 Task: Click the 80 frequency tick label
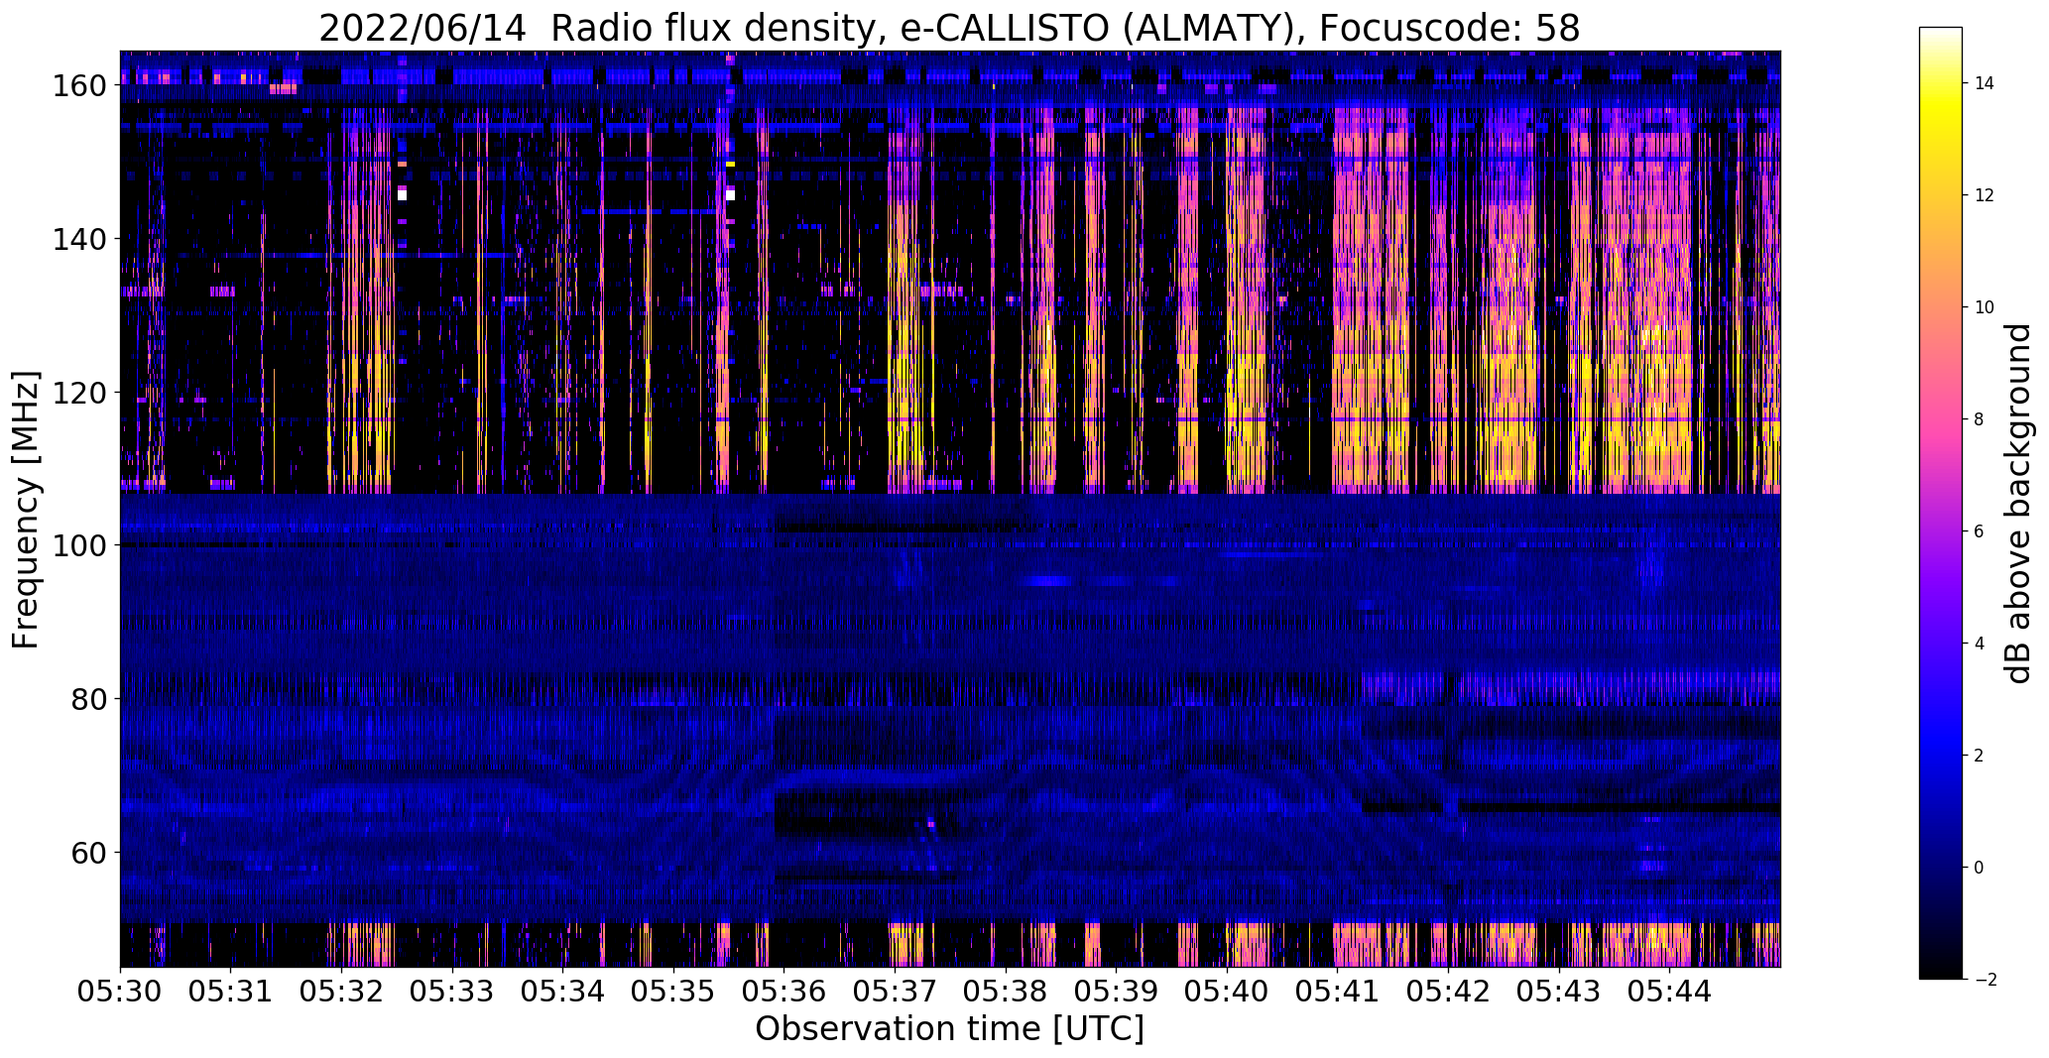89,699
